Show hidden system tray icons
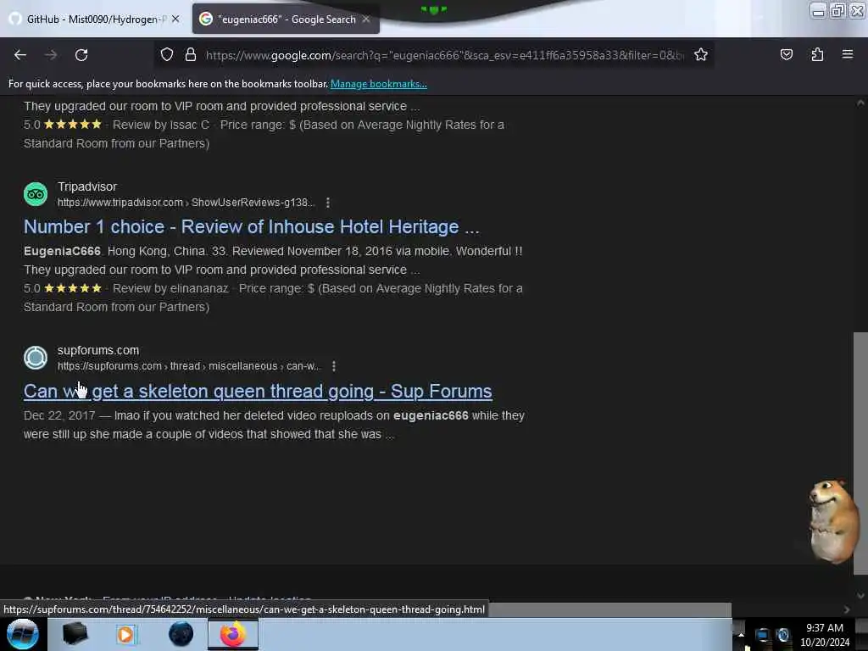Viewport: 868px width, 651px height. [x=741, y=635]
